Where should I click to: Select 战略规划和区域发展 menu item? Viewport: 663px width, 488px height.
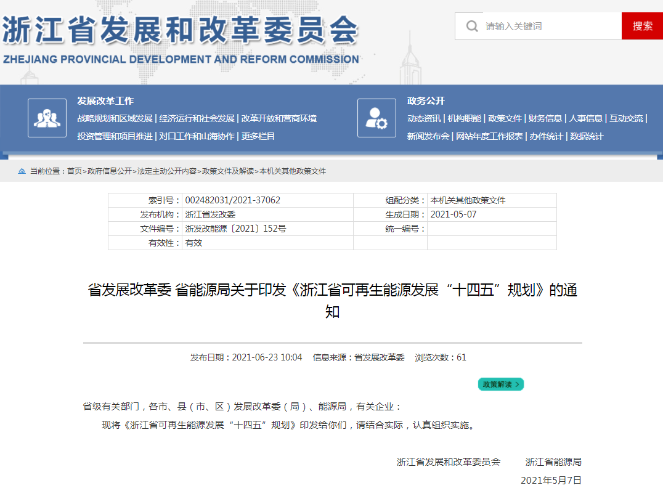115,118
